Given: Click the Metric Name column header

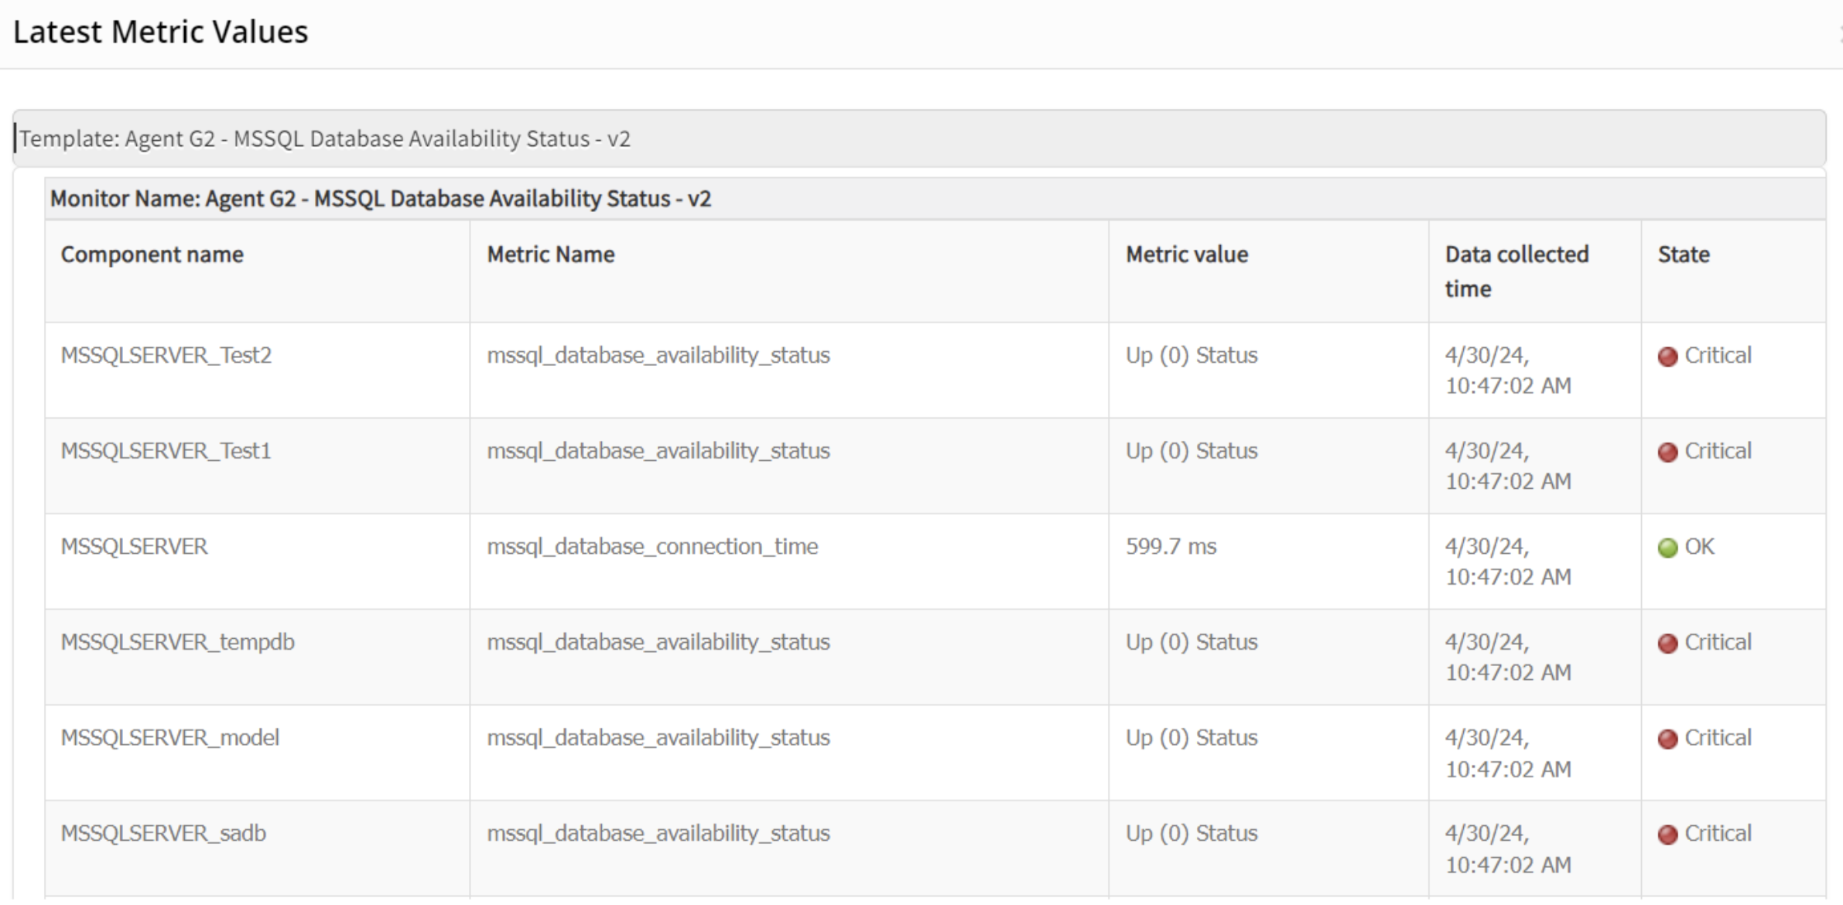Looking at the screenshot, I should [x=551, y=254].
